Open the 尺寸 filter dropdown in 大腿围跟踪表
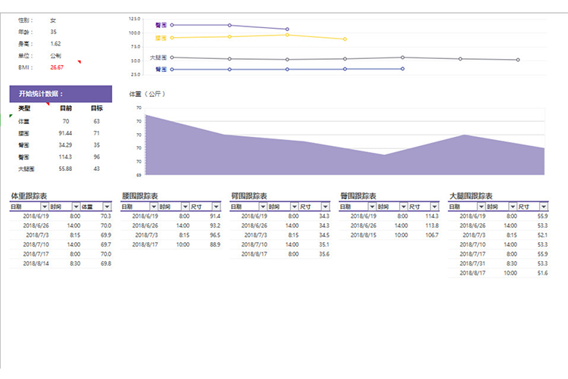568x379 pixels. pos(543,207)
